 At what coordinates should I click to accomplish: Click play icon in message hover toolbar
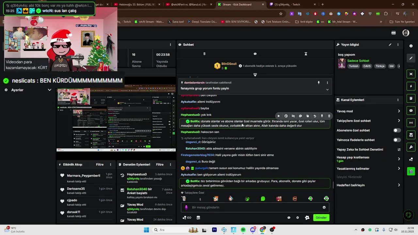279,116
